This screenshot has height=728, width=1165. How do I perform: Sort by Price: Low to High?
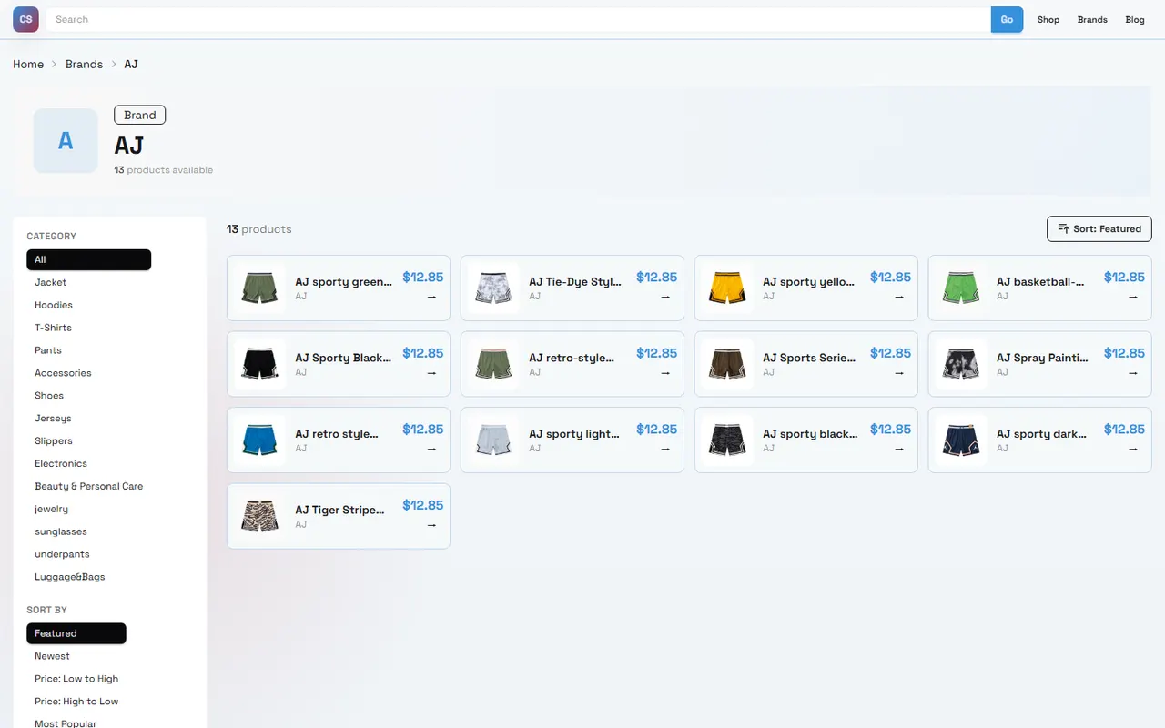click(76, 679)
